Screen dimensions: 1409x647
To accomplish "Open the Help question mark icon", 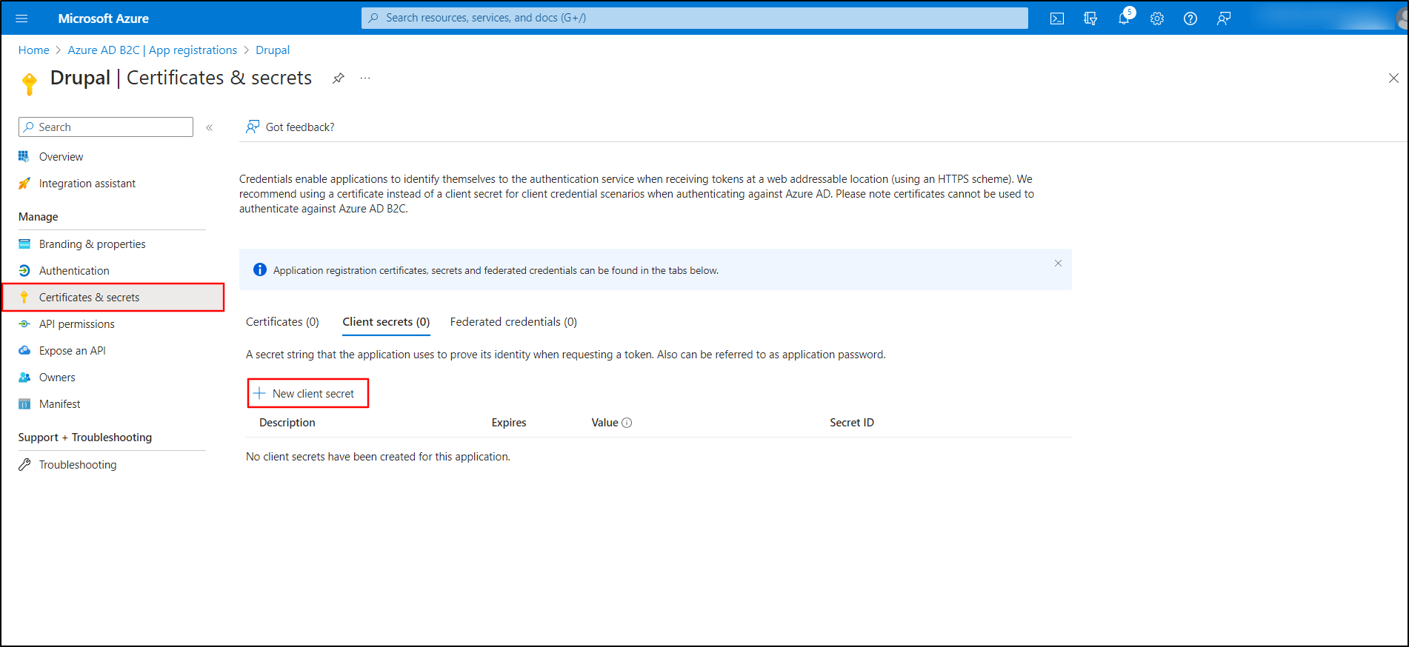I will [x=1190, y=19].
